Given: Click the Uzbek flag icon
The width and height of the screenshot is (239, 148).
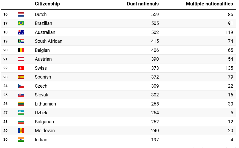Looking at the screenshot, I should pyautogui.click(x=21, y=113).
